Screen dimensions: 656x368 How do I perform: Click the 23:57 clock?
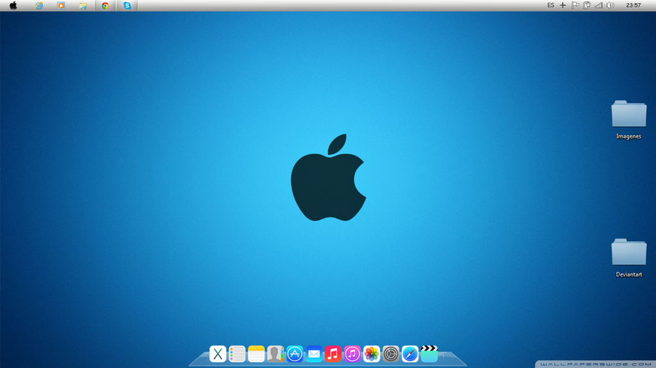click(634, 5)
